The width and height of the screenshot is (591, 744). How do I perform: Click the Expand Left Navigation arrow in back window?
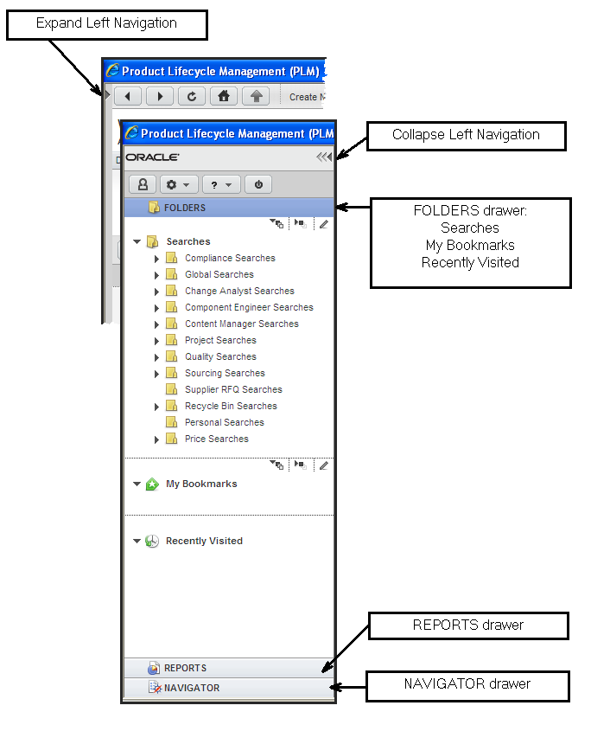107,95
